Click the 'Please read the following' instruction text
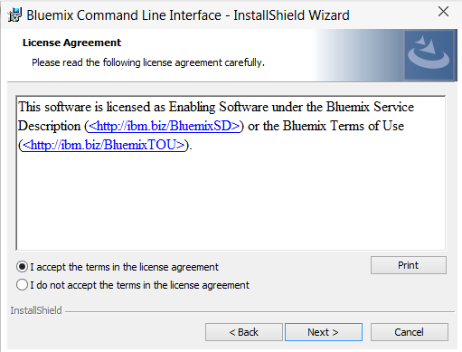 (148, 62)
